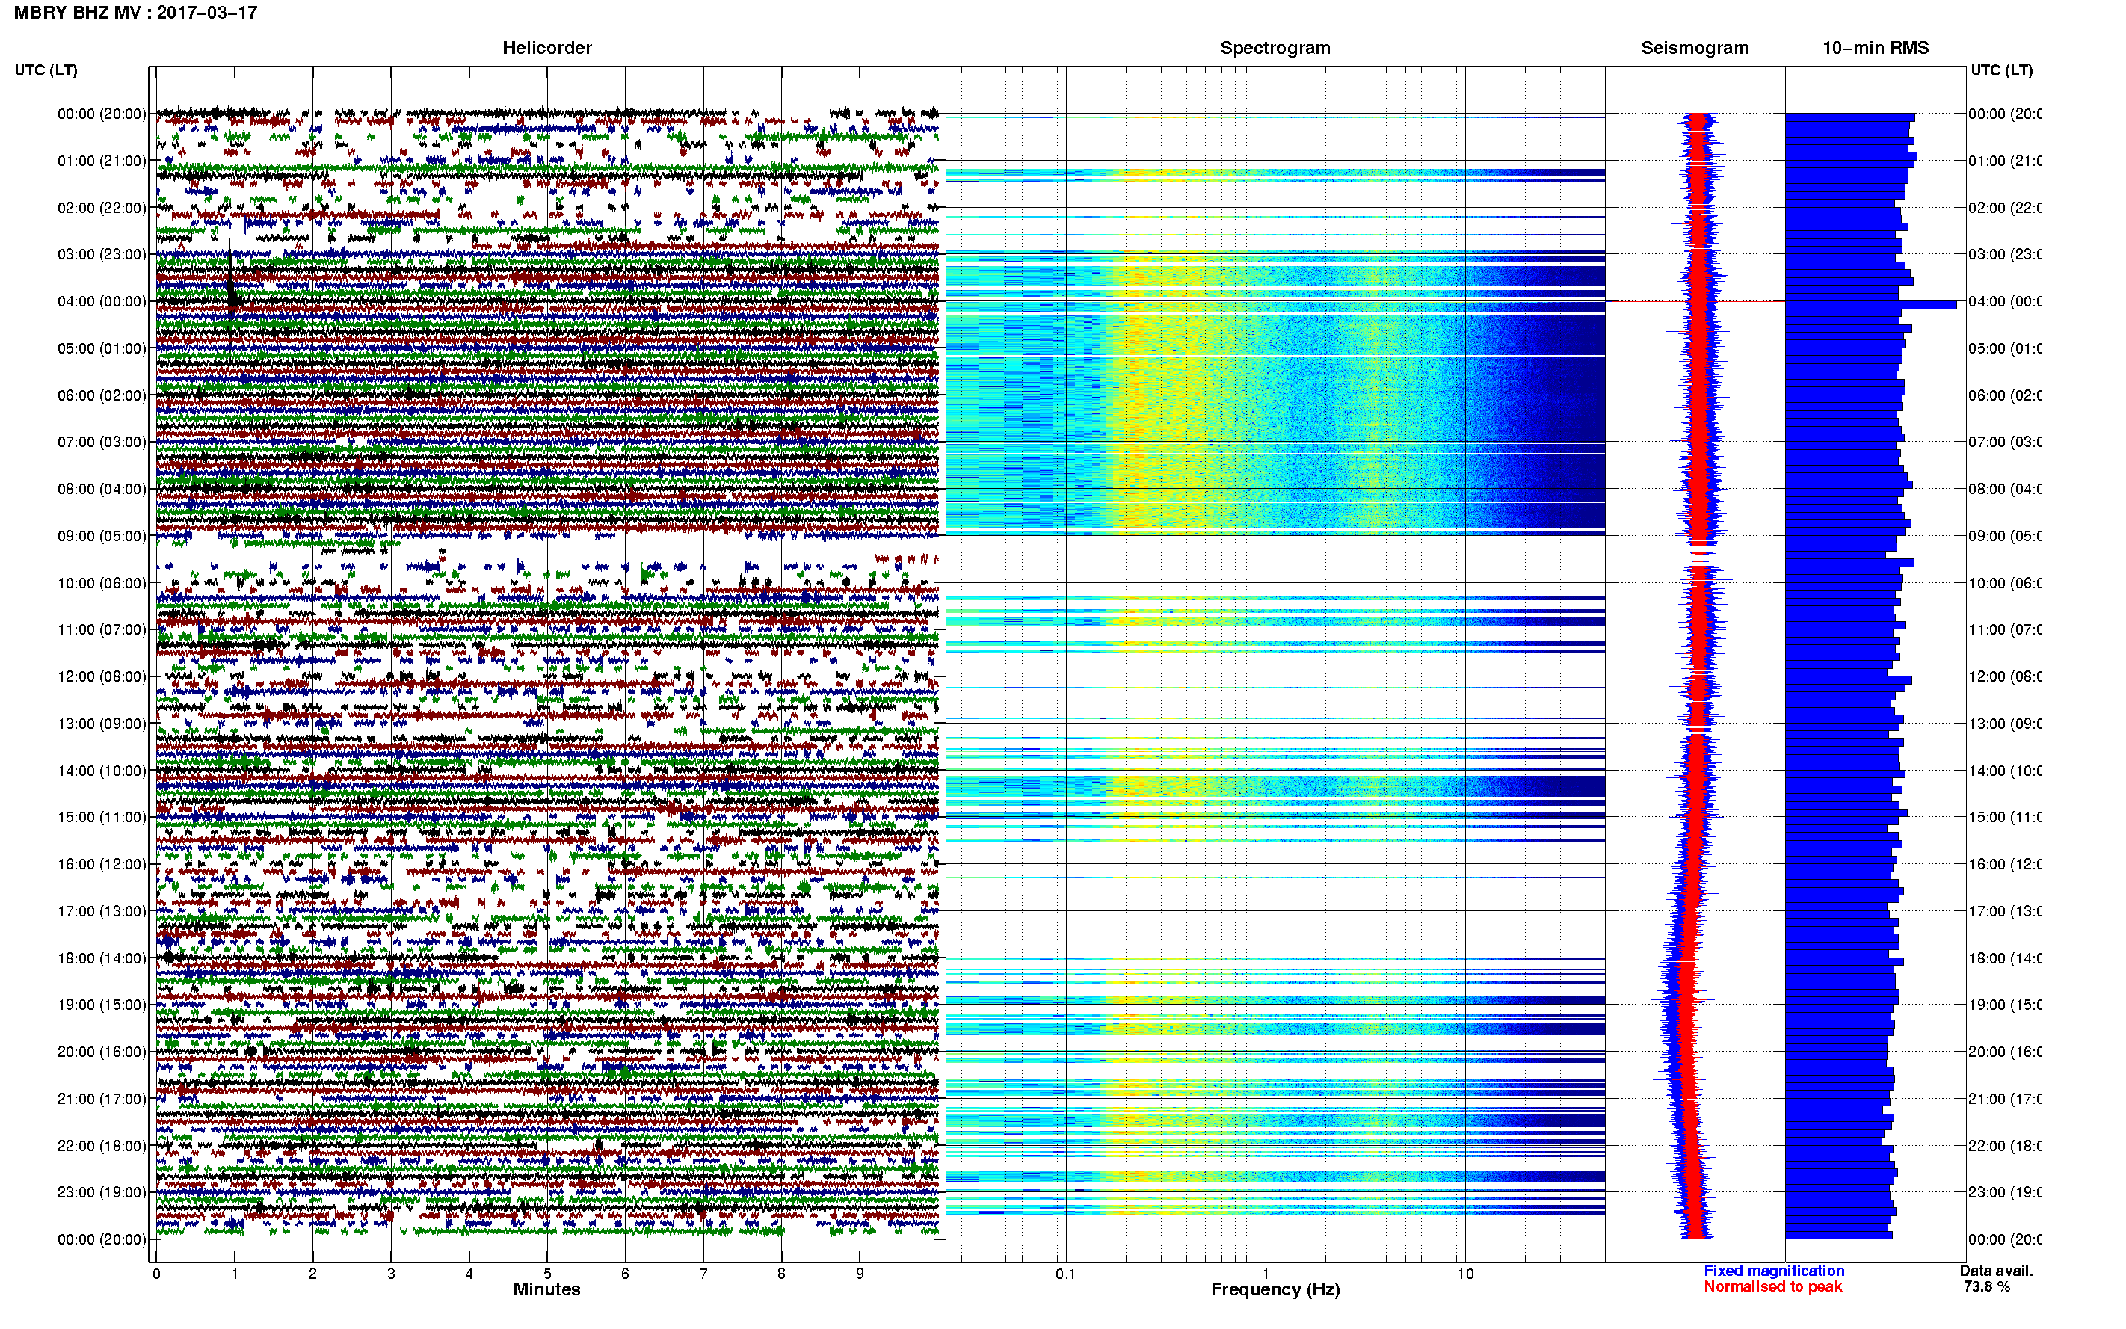
Task: Click the Minutes axis tick '9'
Action: (860, 1274)
